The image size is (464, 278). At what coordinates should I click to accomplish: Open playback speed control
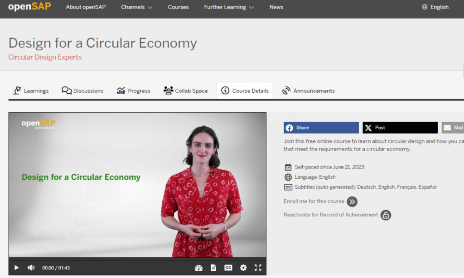pos(198,268)
